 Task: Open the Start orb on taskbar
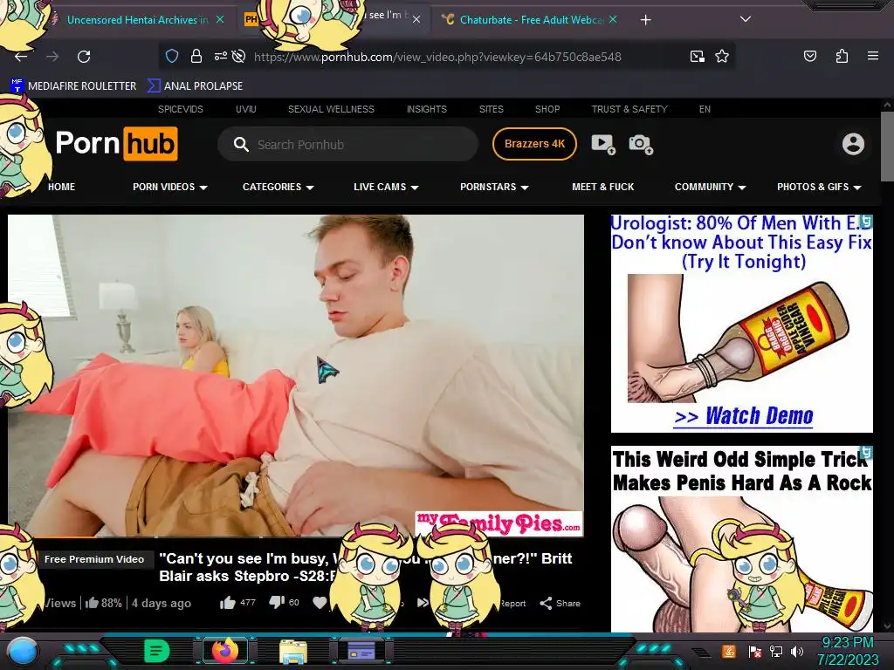click(23, 651)
